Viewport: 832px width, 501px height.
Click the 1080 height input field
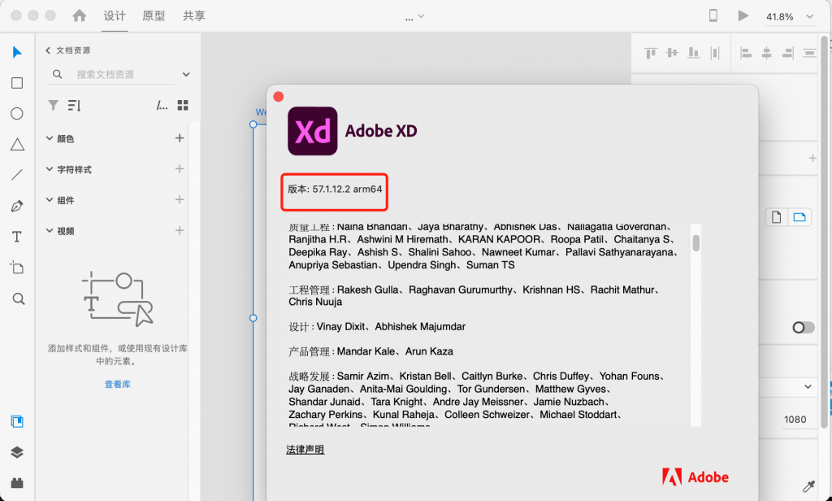tap(795, 418)
